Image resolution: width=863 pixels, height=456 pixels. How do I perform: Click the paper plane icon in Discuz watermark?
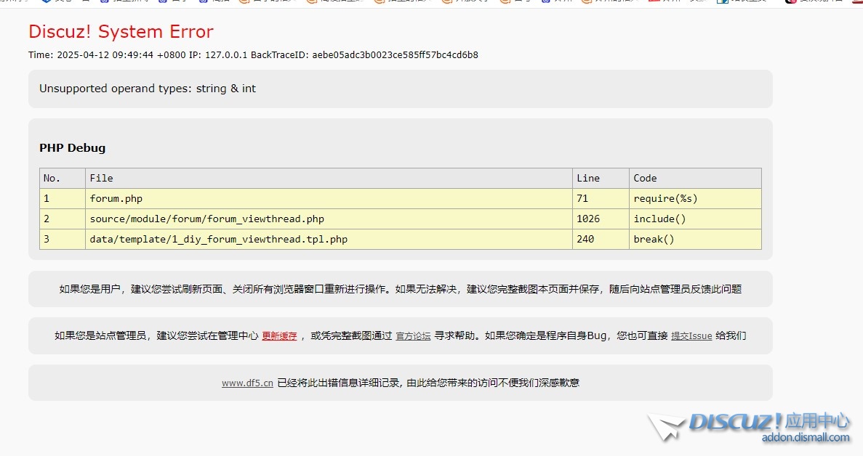click(666, 426)
